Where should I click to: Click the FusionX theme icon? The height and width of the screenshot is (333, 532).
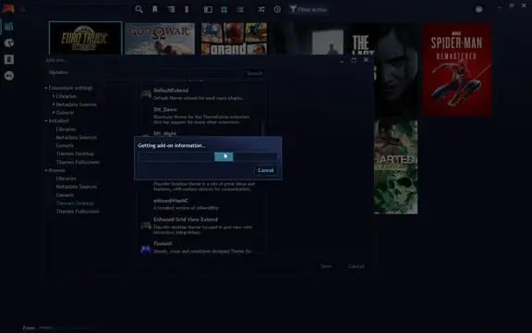coord(146,249)
